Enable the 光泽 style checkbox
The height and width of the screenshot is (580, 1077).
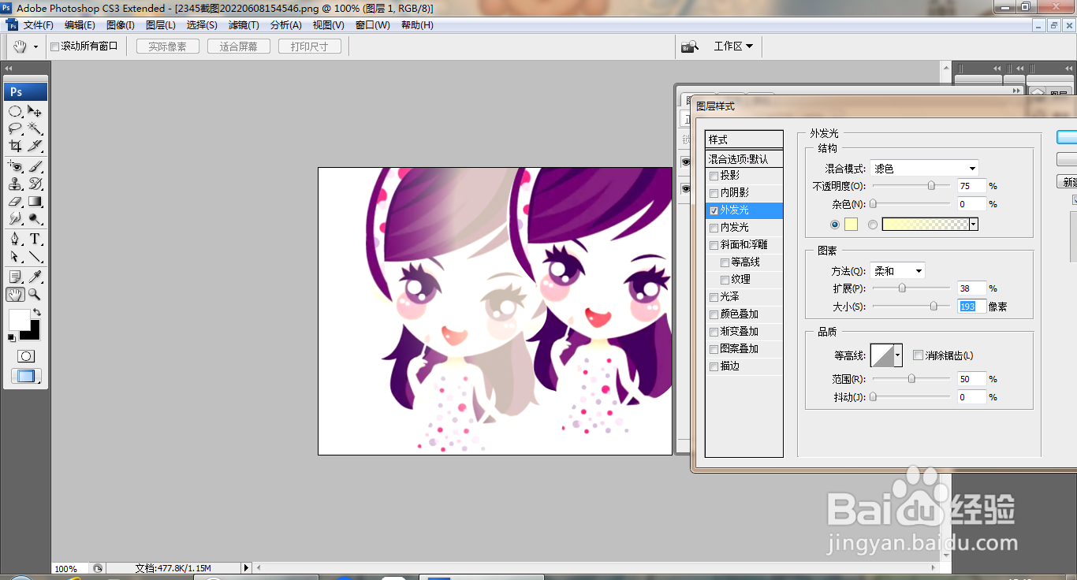(x=714, y=297)
